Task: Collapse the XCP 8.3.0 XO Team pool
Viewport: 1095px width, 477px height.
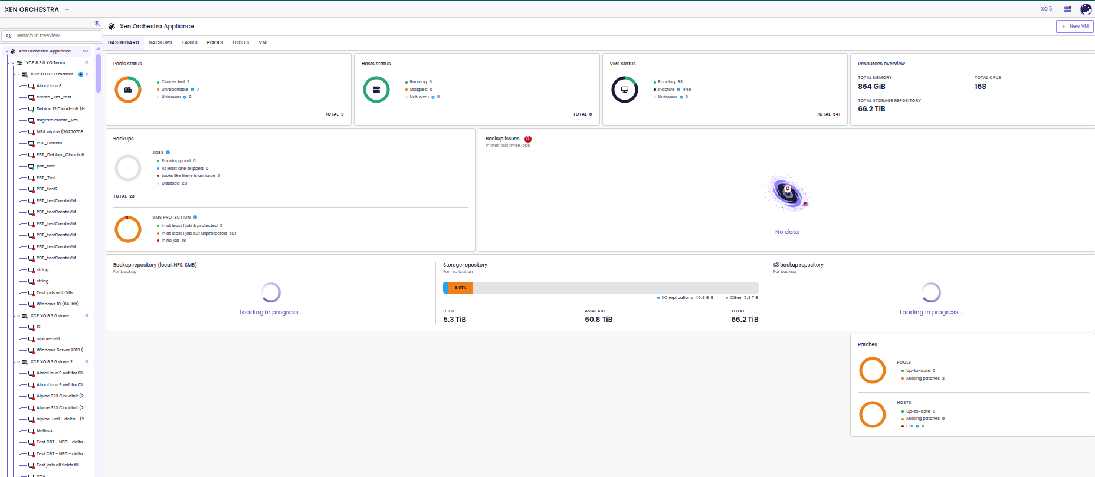Action: pyautogui.click(x=13, y=63)
